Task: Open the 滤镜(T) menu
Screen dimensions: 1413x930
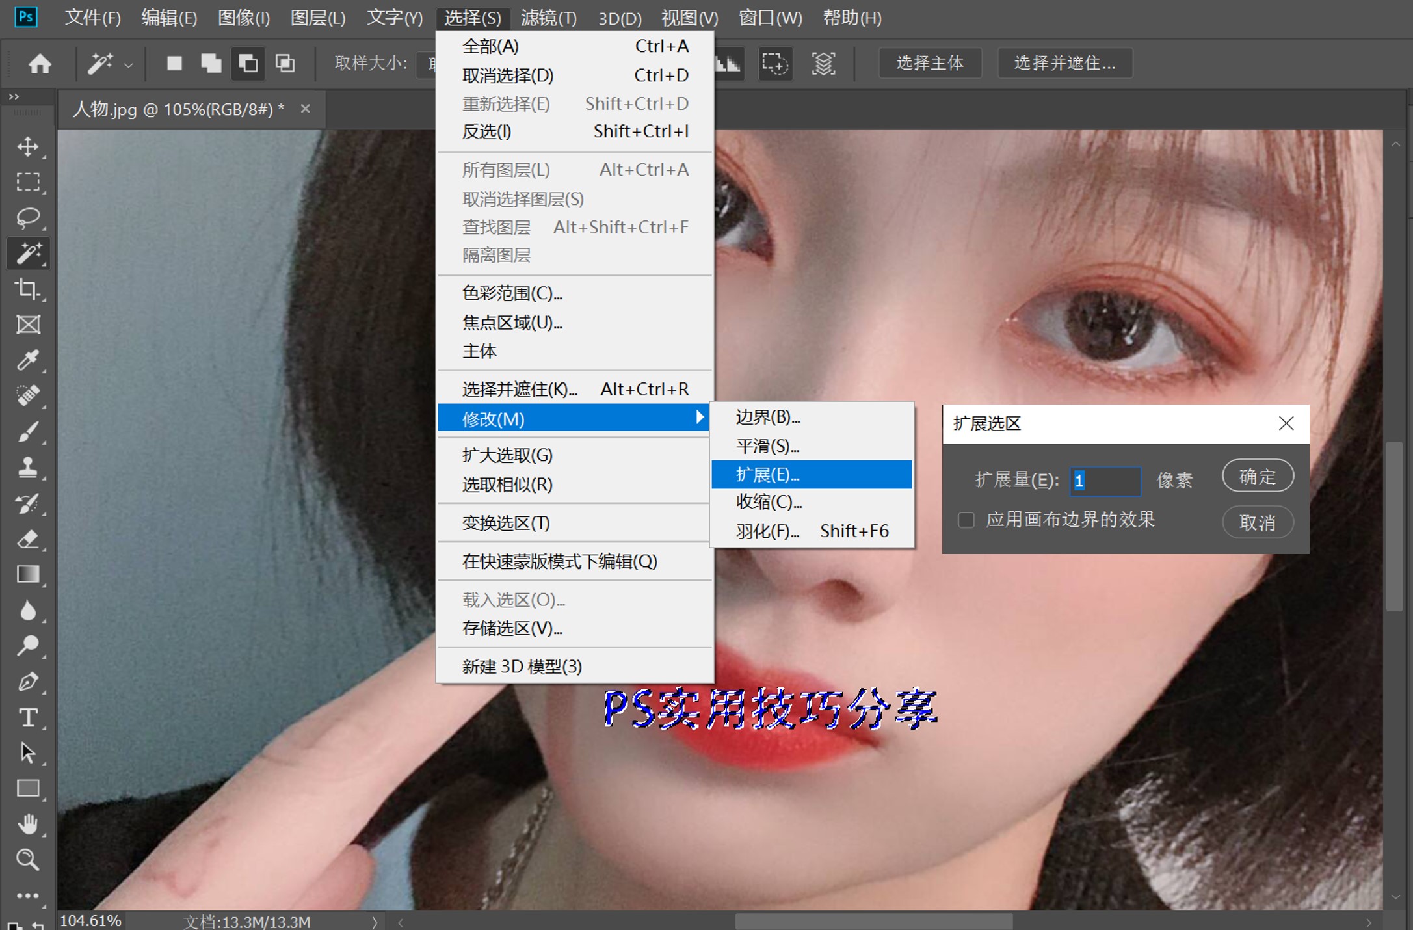Action: 548,18
